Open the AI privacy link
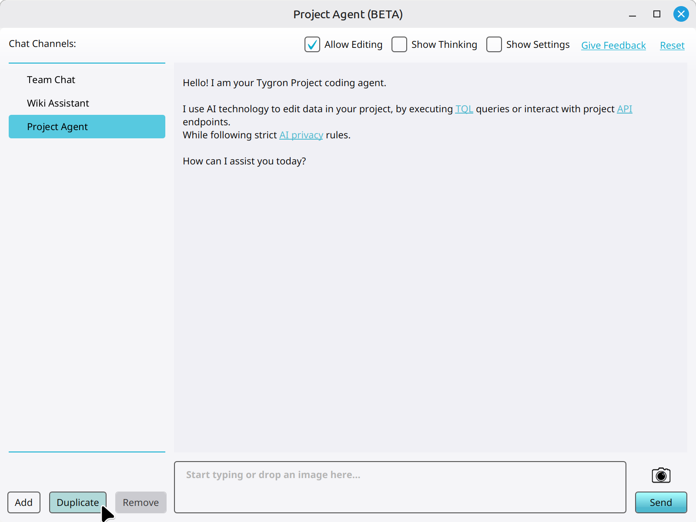The image size is (696, 522). coord(301,135)
